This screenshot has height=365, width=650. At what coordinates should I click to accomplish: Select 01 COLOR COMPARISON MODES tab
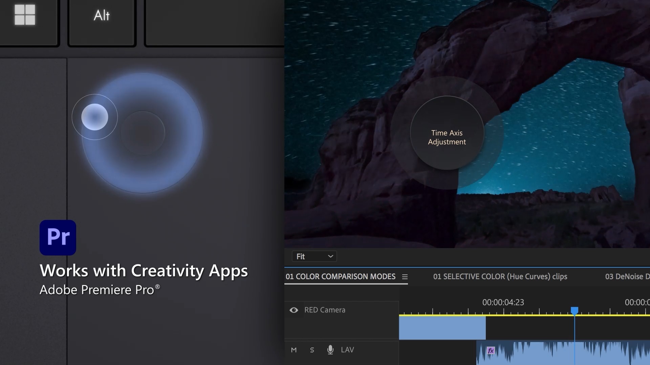[x=340, y=276]
